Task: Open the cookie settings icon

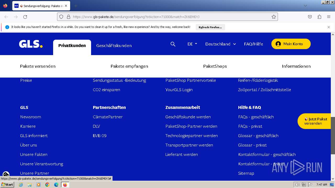Action: 6,175
